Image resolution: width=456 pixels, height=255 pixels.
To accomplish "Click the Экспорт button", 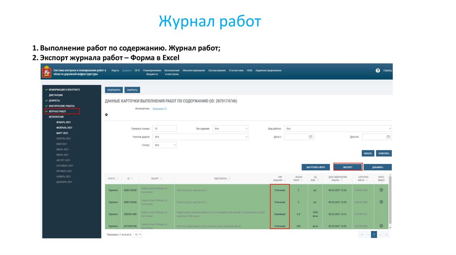I will point(348,167).
